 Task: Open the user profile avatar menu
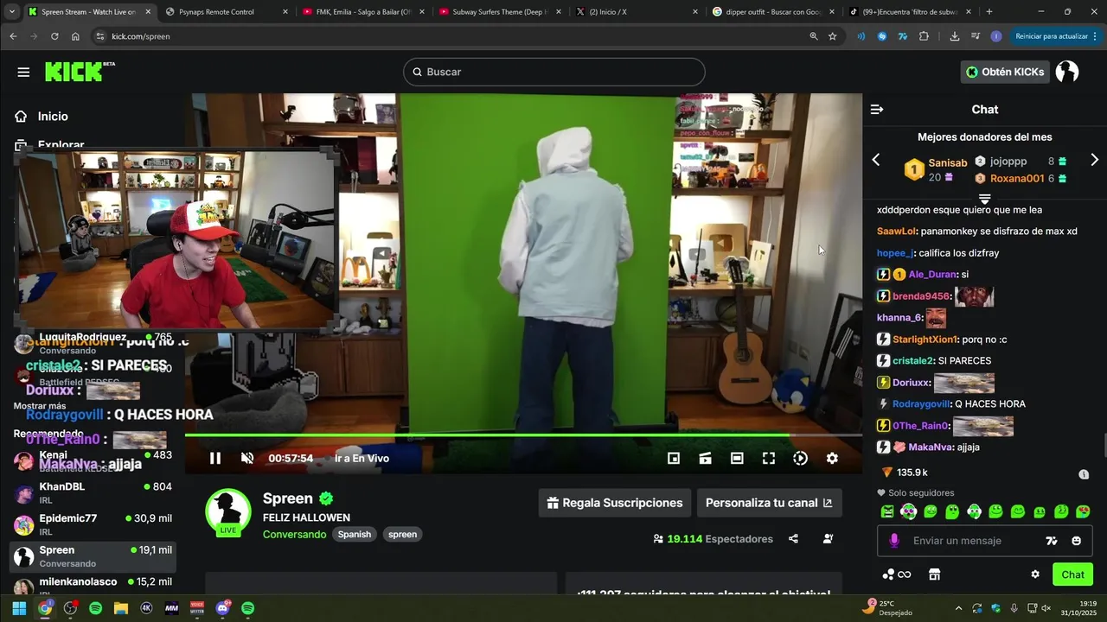[1067, 72]
